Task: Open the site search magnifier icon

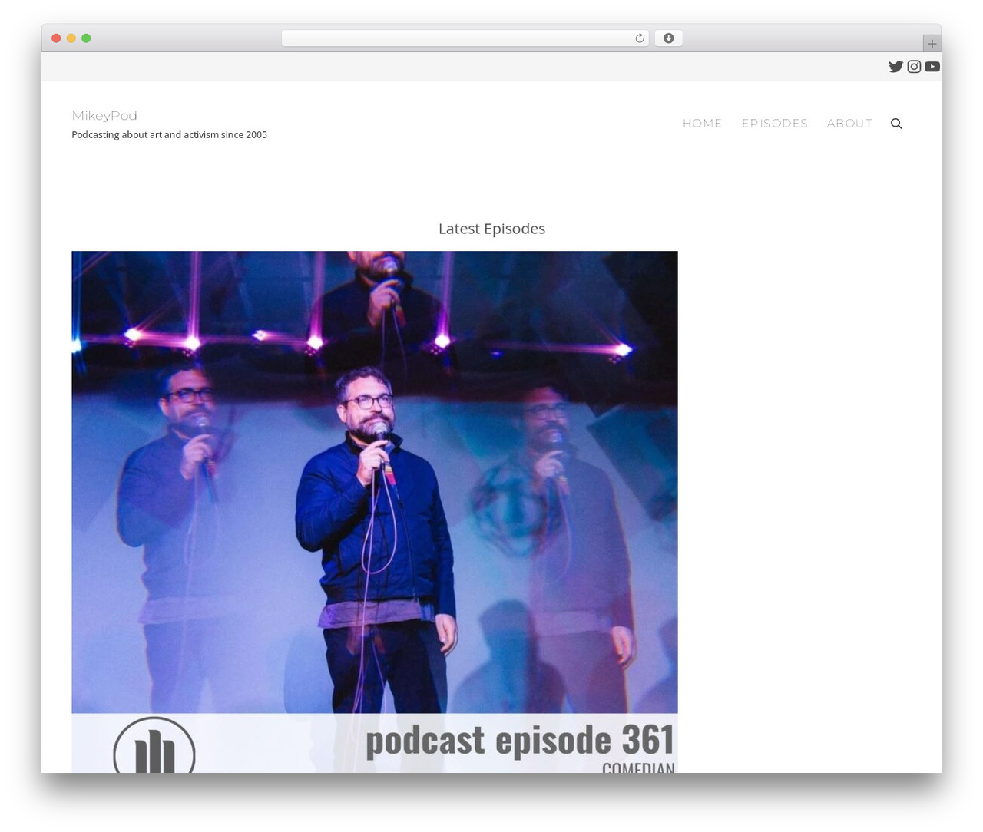Action: pyautogui.click(x=896, y=124)
